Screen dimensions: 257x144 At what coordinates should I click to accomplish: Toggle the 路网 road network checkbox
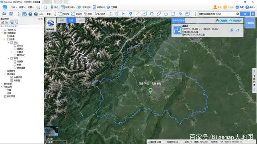[x=12, y=58]
